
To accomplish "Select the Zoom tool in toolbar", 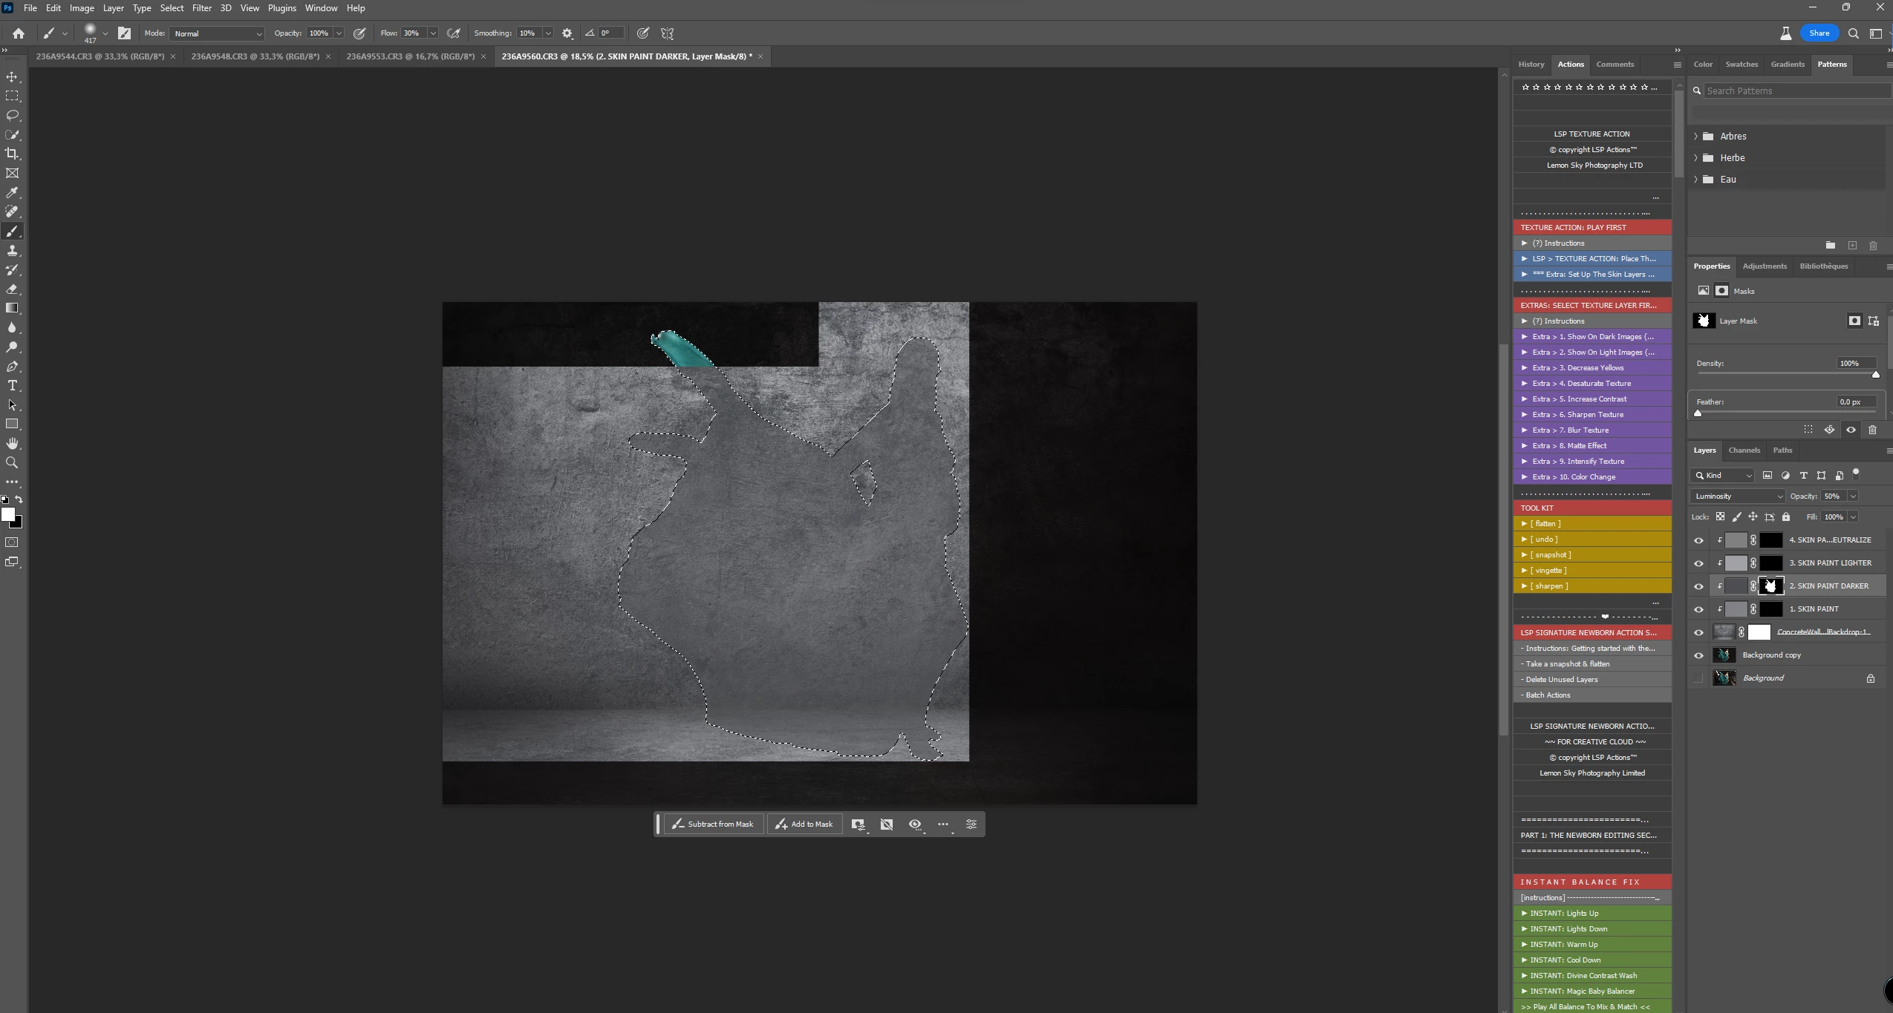I will (x=12, y=462).
